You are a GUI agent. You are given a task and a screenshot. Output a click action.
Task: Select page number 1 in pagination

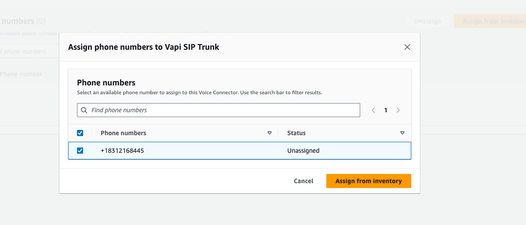[386, 110]
